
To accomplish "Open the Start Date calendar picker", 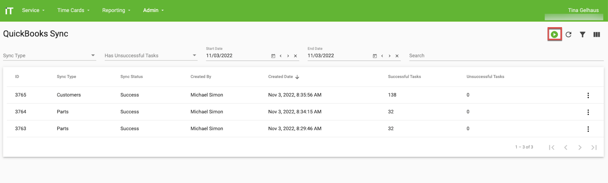I will coord(273,56).
